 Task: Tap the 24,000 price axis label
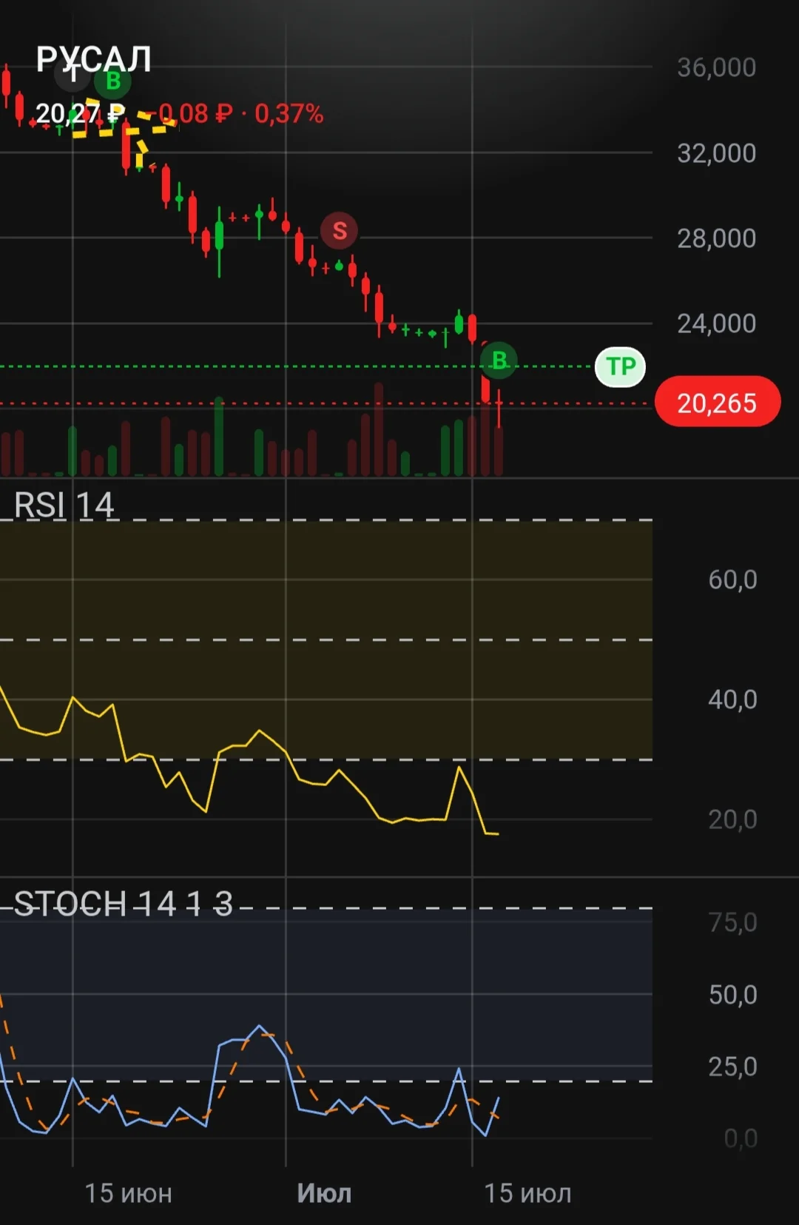click(716, 323)
